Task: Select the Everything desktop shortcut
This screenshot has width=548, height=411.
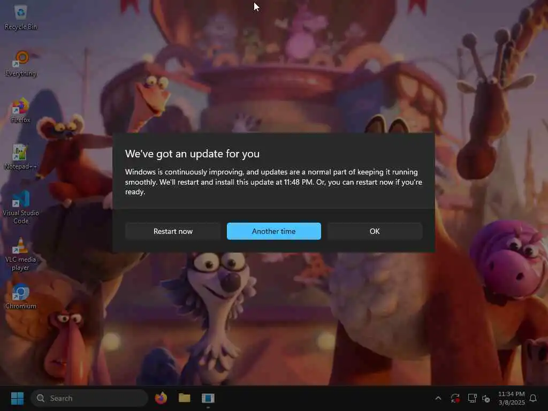Action: (x=21, y=64)
